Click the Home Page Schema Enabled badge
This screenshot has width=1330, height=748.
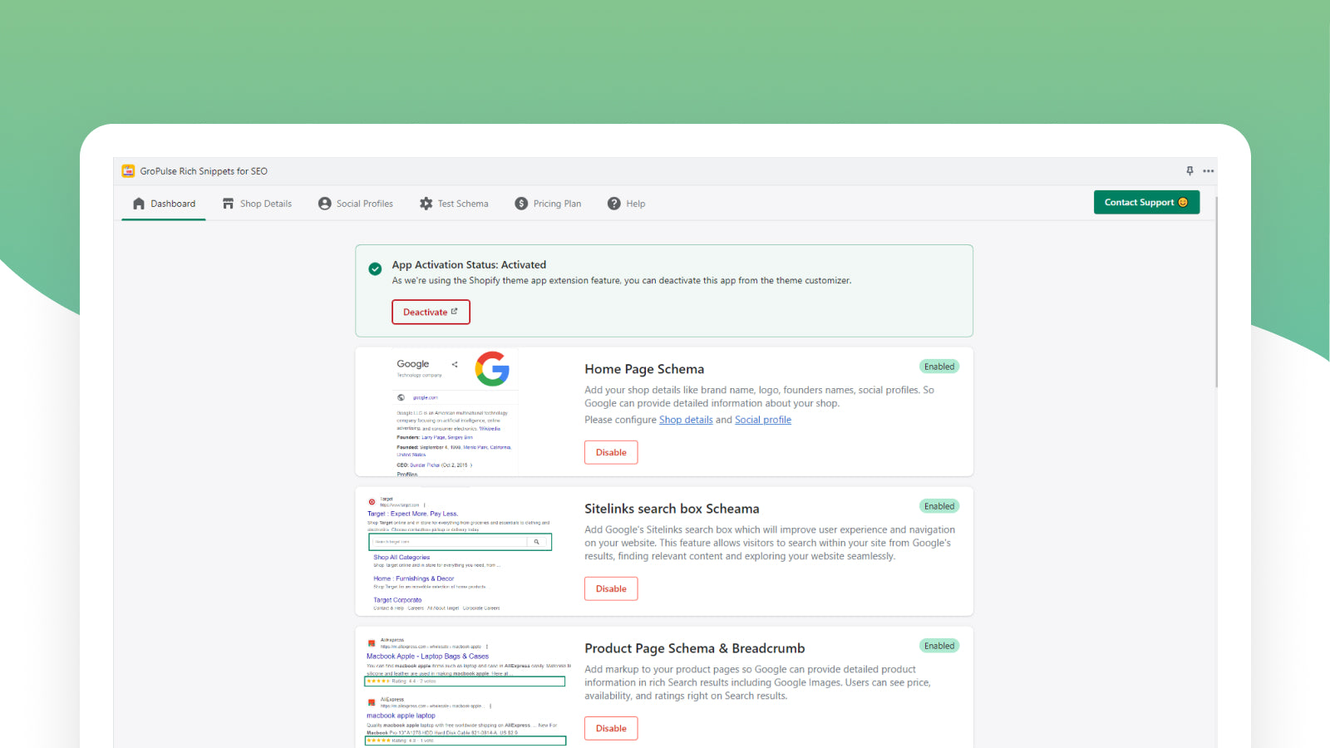tap(939, 367)
